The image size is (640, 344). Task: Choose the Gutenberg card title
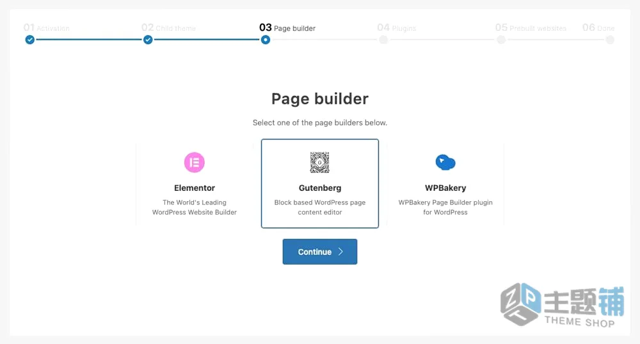click(319, 188)
